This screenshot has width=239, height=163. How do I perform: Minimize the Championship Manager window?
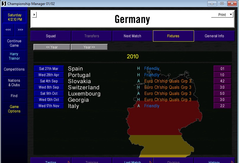[212, 4]
